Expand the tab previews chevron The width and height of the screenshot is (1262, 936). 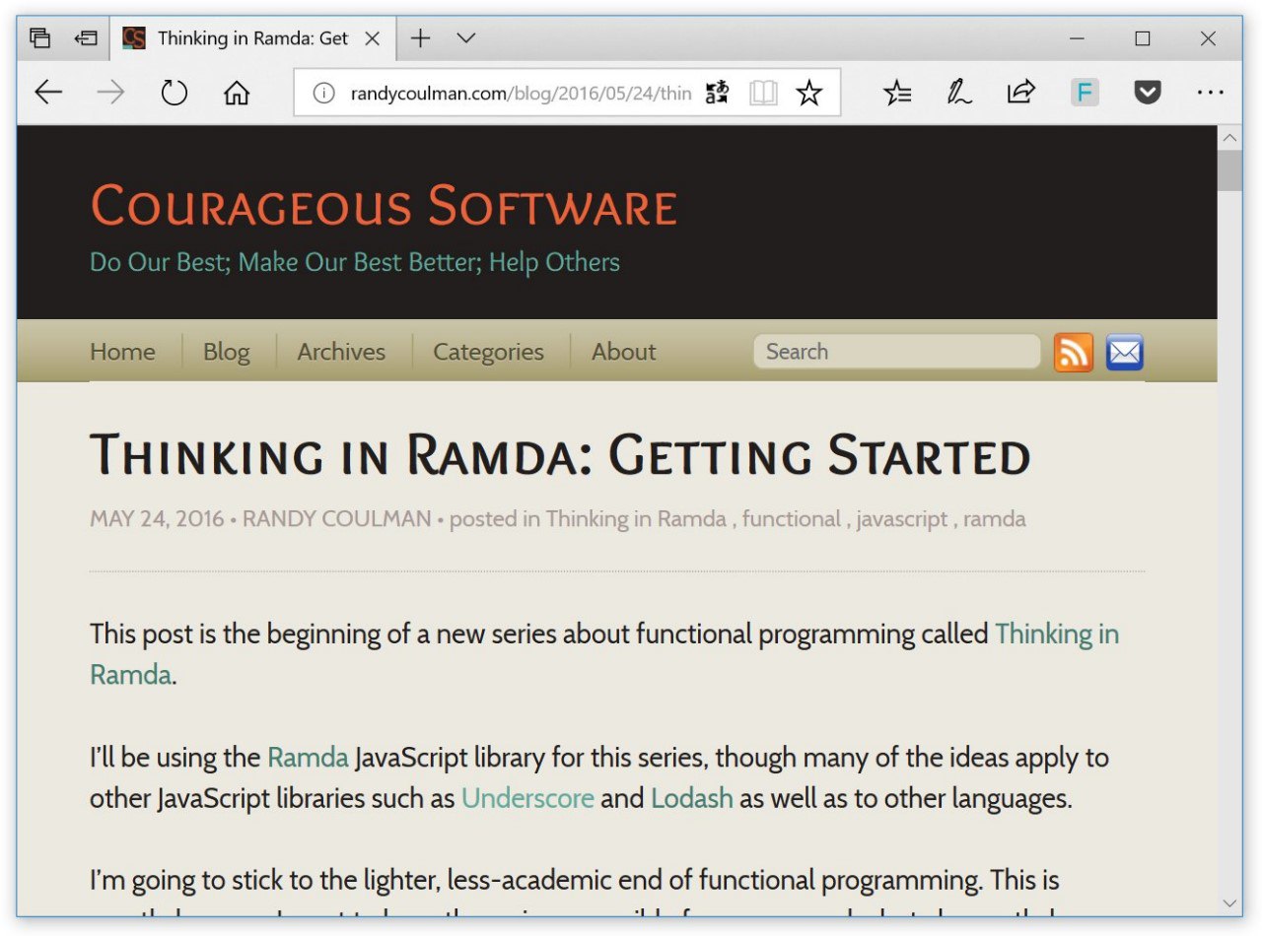click(x=466, y=38)
